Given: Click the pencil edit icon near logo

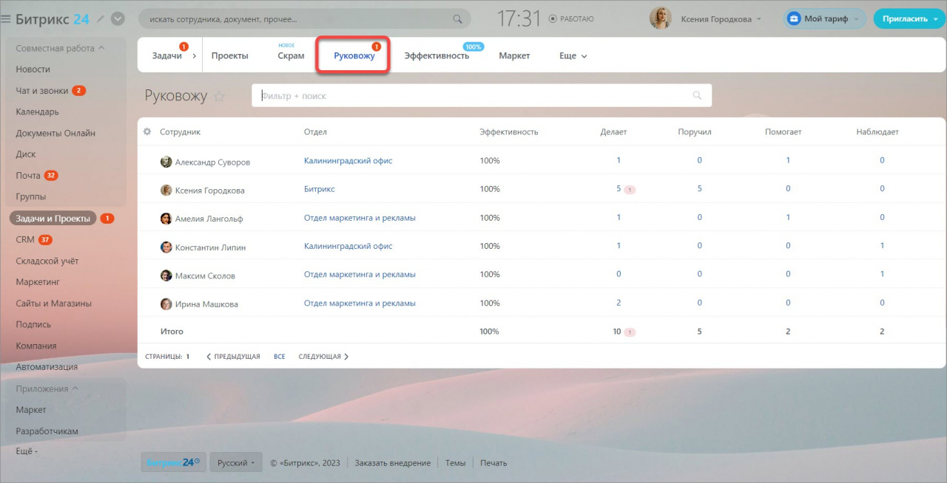Looking at the screenshot, I should point(101,18).
